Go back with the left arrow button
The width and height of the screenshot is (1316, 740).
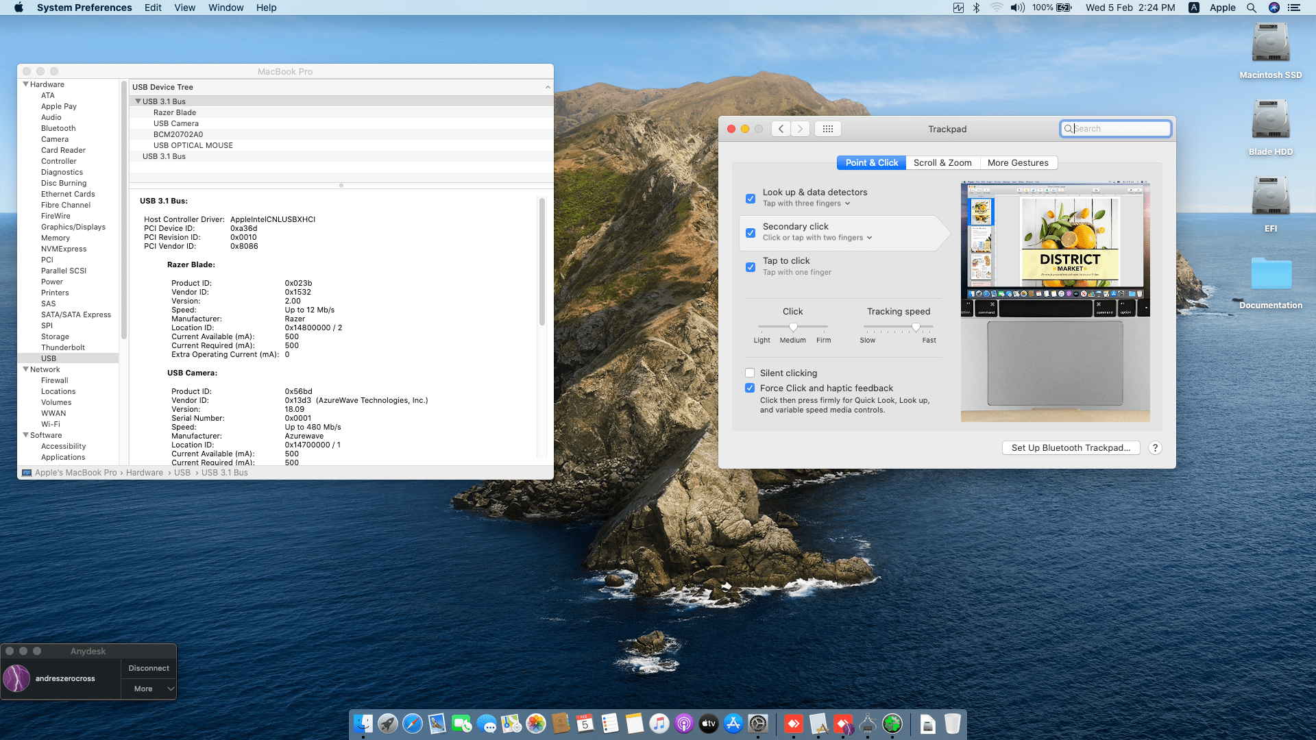[781, 129]
